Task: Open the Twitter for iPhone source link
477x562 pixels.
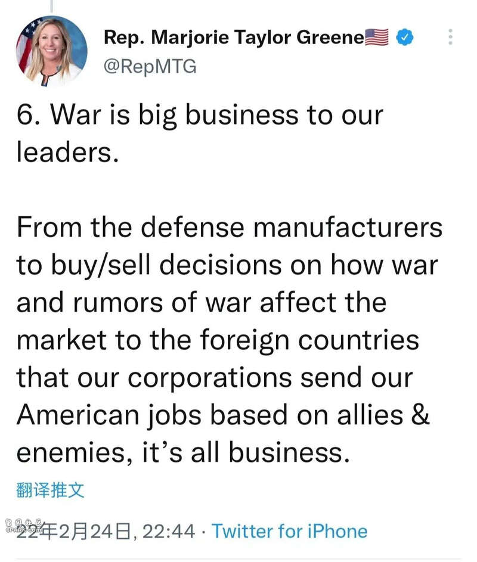Action: click(289, 531)
